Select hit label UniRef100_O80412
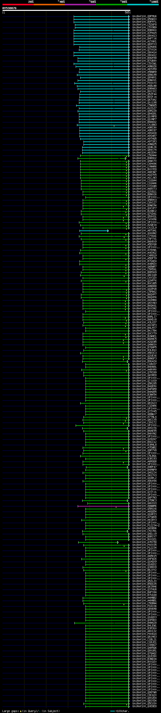The width and height of the screenshot is (161, 713). click(x=144, y=55)
